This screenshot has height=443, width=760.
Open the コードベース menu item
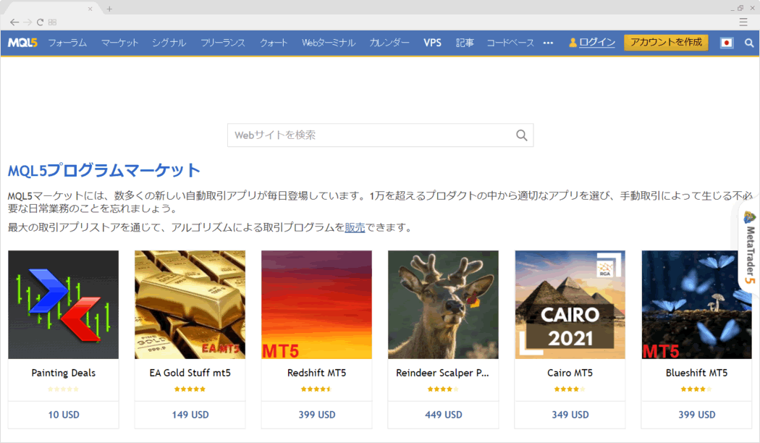pyautogui.click(x=510, y=43)
